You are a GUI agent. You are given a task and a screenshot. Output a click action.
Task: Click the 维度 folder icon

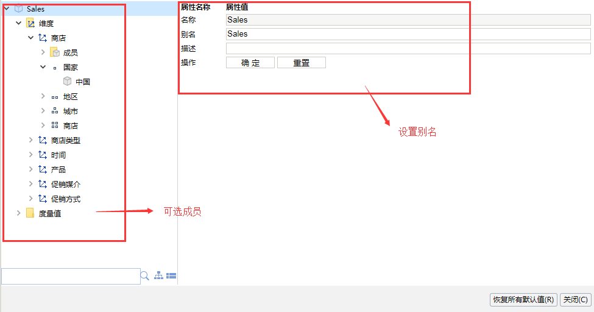point(30,23)
